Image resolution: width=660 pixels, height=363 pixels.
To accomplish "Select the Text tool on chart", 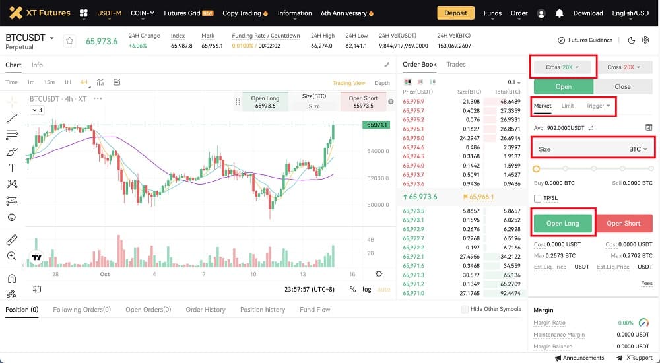I will tap(12, 168).
